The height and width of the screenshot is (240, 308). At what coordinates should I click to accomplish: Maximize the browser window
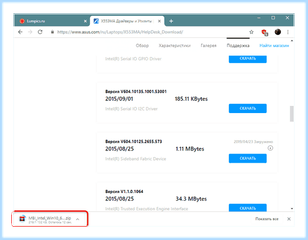tap(273, 18)
